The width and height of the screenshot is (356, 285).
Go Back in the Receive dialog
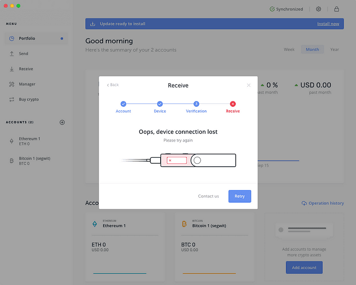coord(113,85)
